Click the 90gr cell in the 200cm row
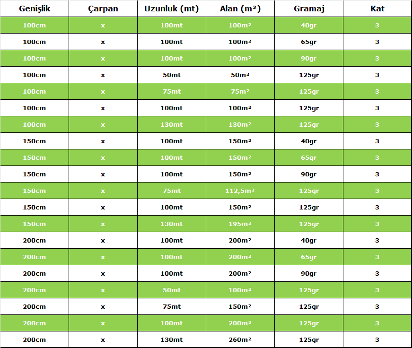The width and height of the screenshot is (412, 348). point(308,273)
